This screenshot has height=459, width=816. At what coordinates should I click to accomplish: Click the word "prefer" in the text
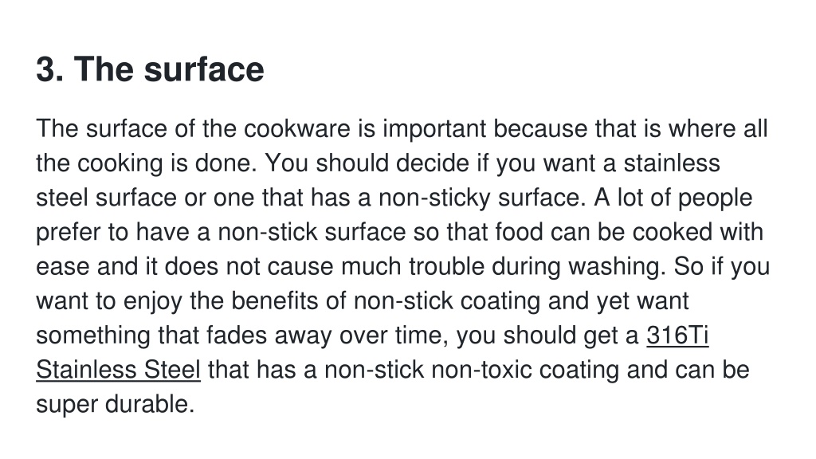[x=69, y=233]
